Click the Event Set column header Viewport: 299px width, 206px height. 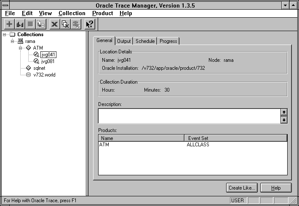tap(236, 138)
